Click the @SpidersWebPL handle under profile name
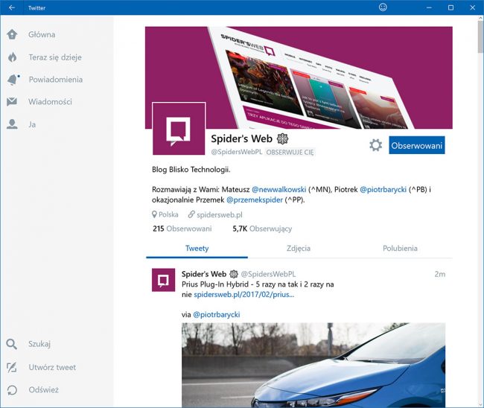Screen dimensions: 484x408 tap(237, 152)
